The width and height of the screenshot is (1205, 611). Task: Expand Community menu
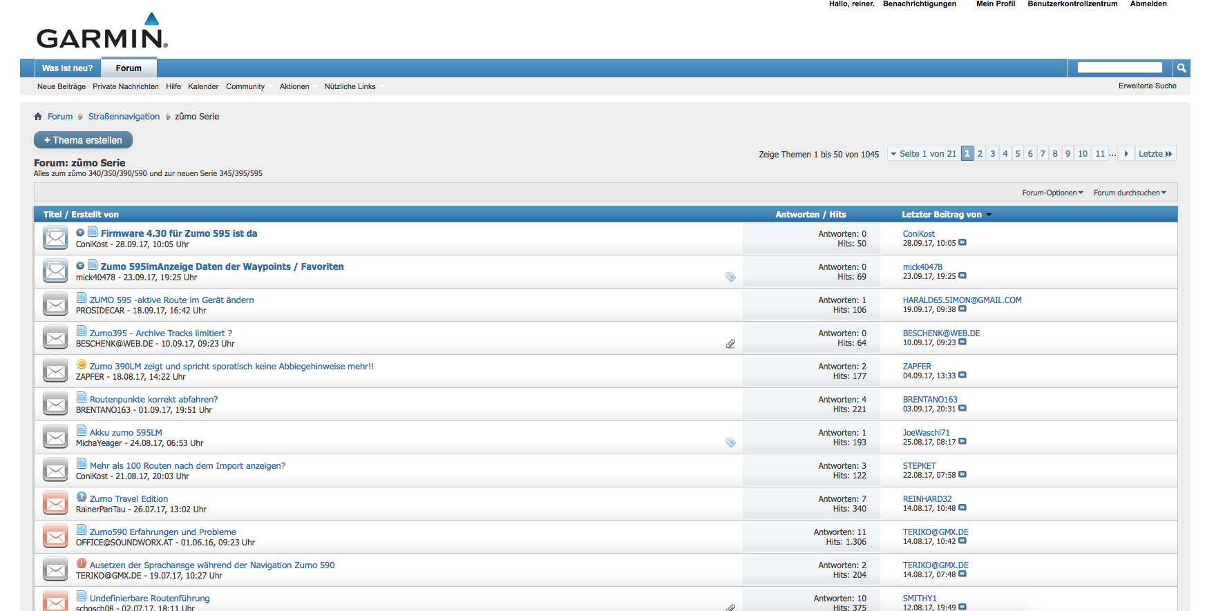pyautogui.click(x=249, y=86)
